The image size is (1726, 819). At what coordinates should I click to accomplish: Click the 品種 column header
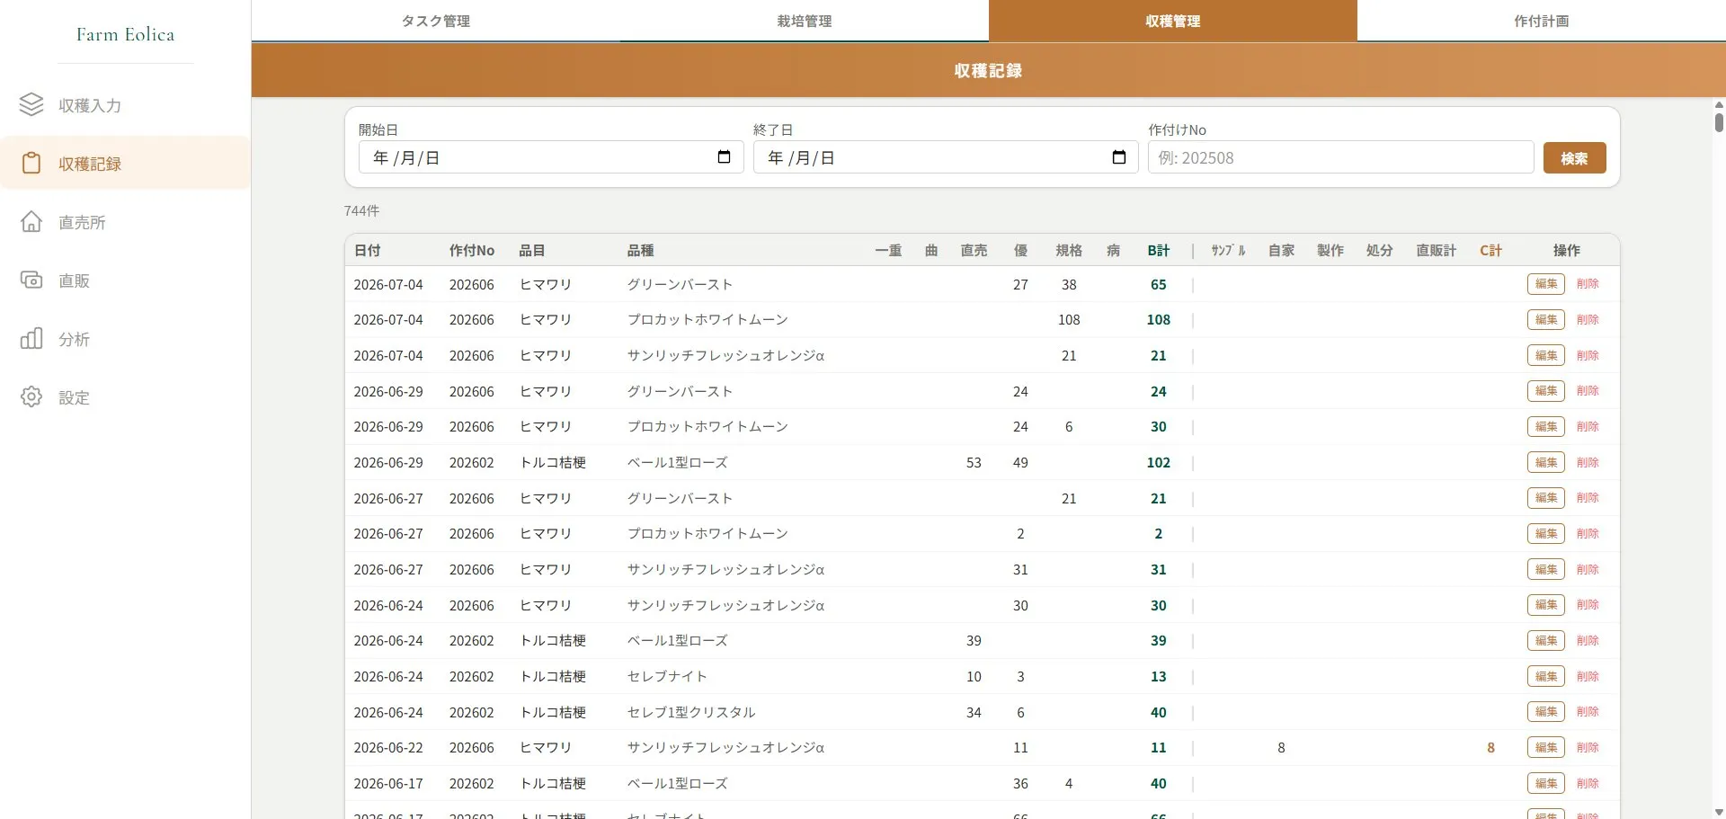pos(640,251)
